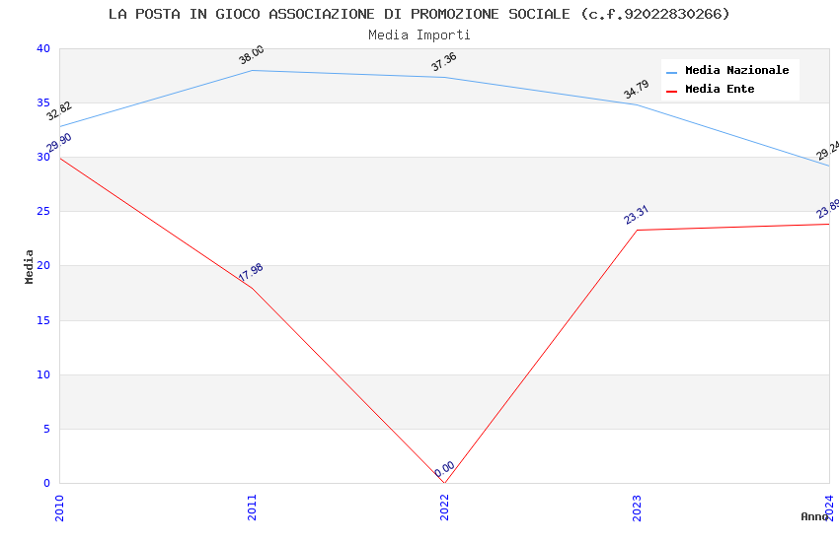839x542 pixels.
Task: Click the 17.98 data point label
Action: tap(251, 273)
